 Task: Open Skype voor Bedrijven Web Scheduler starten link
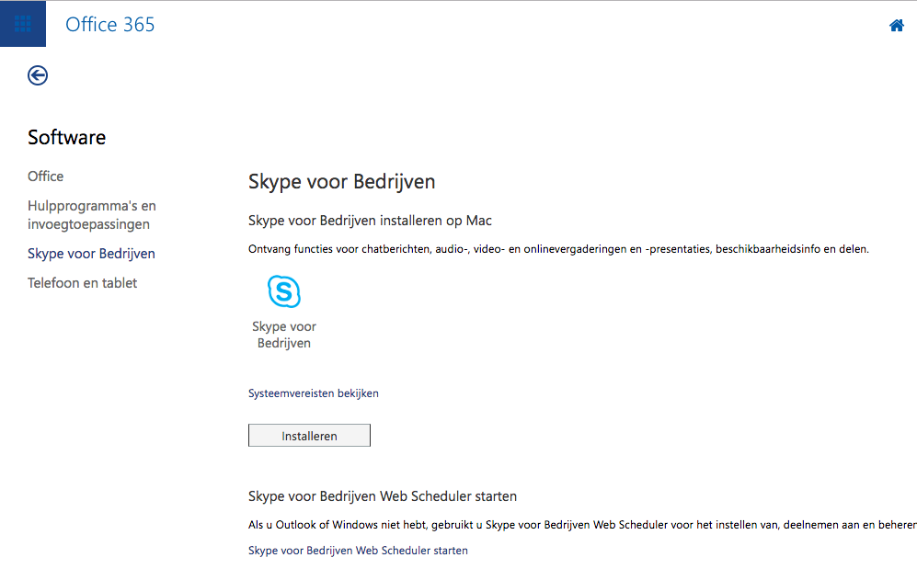click(x=358, y=551)
